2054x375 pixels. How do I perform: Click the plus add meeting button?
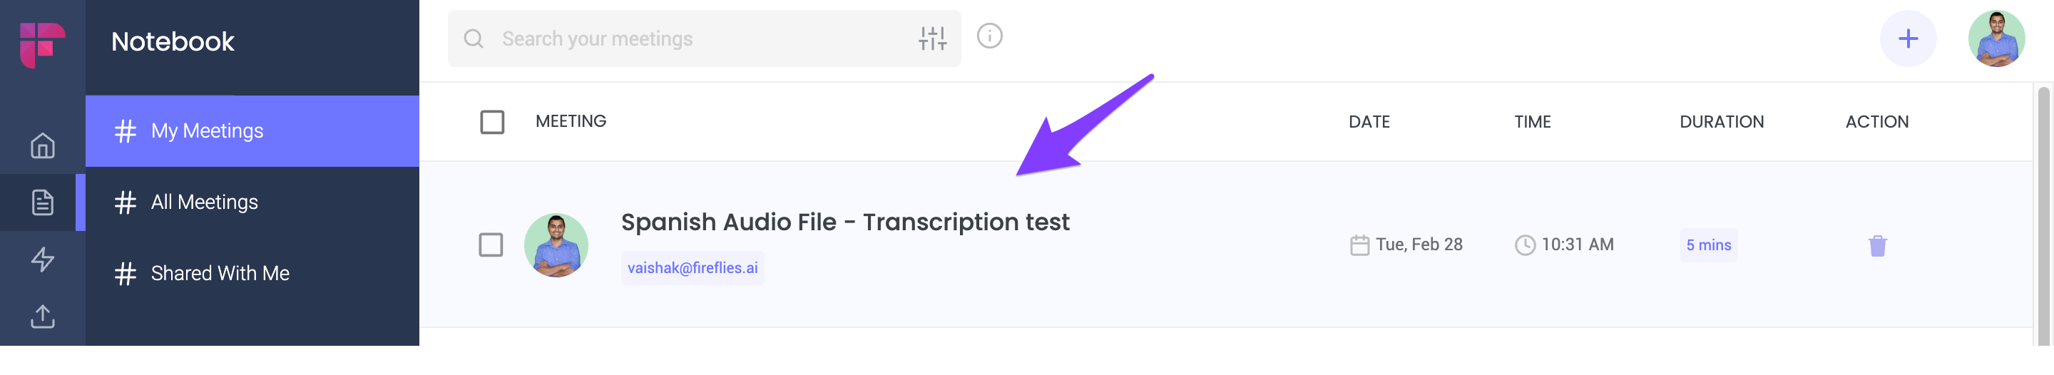[x=1907, y=38]
